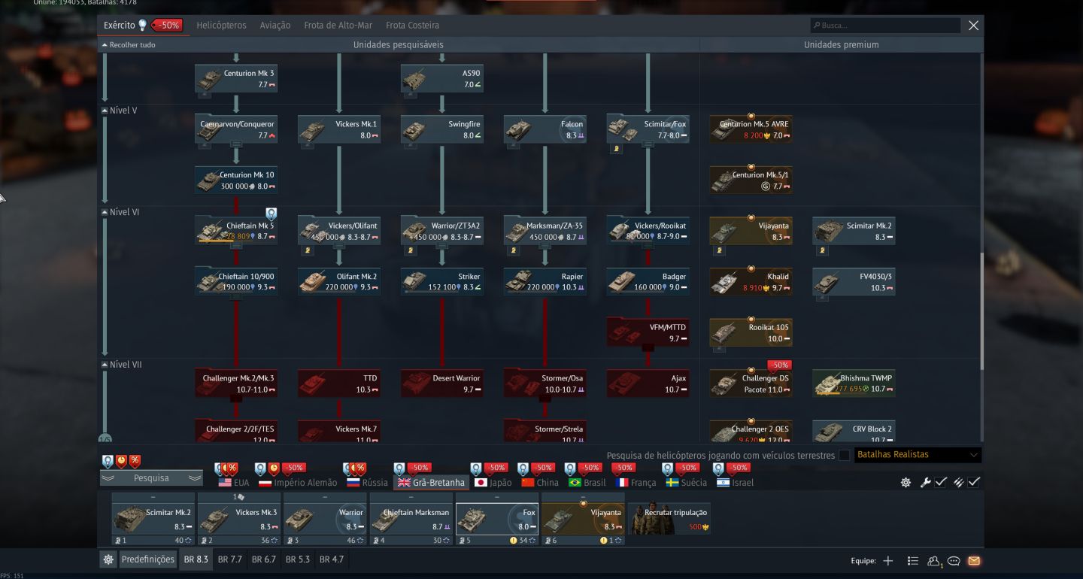Open the list icon next to Equipe plus
Screen dimensions: 1083x579
tap(912, 561)
